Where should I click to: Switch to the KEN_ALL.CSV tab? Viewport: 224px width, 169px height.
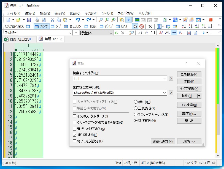19,39
